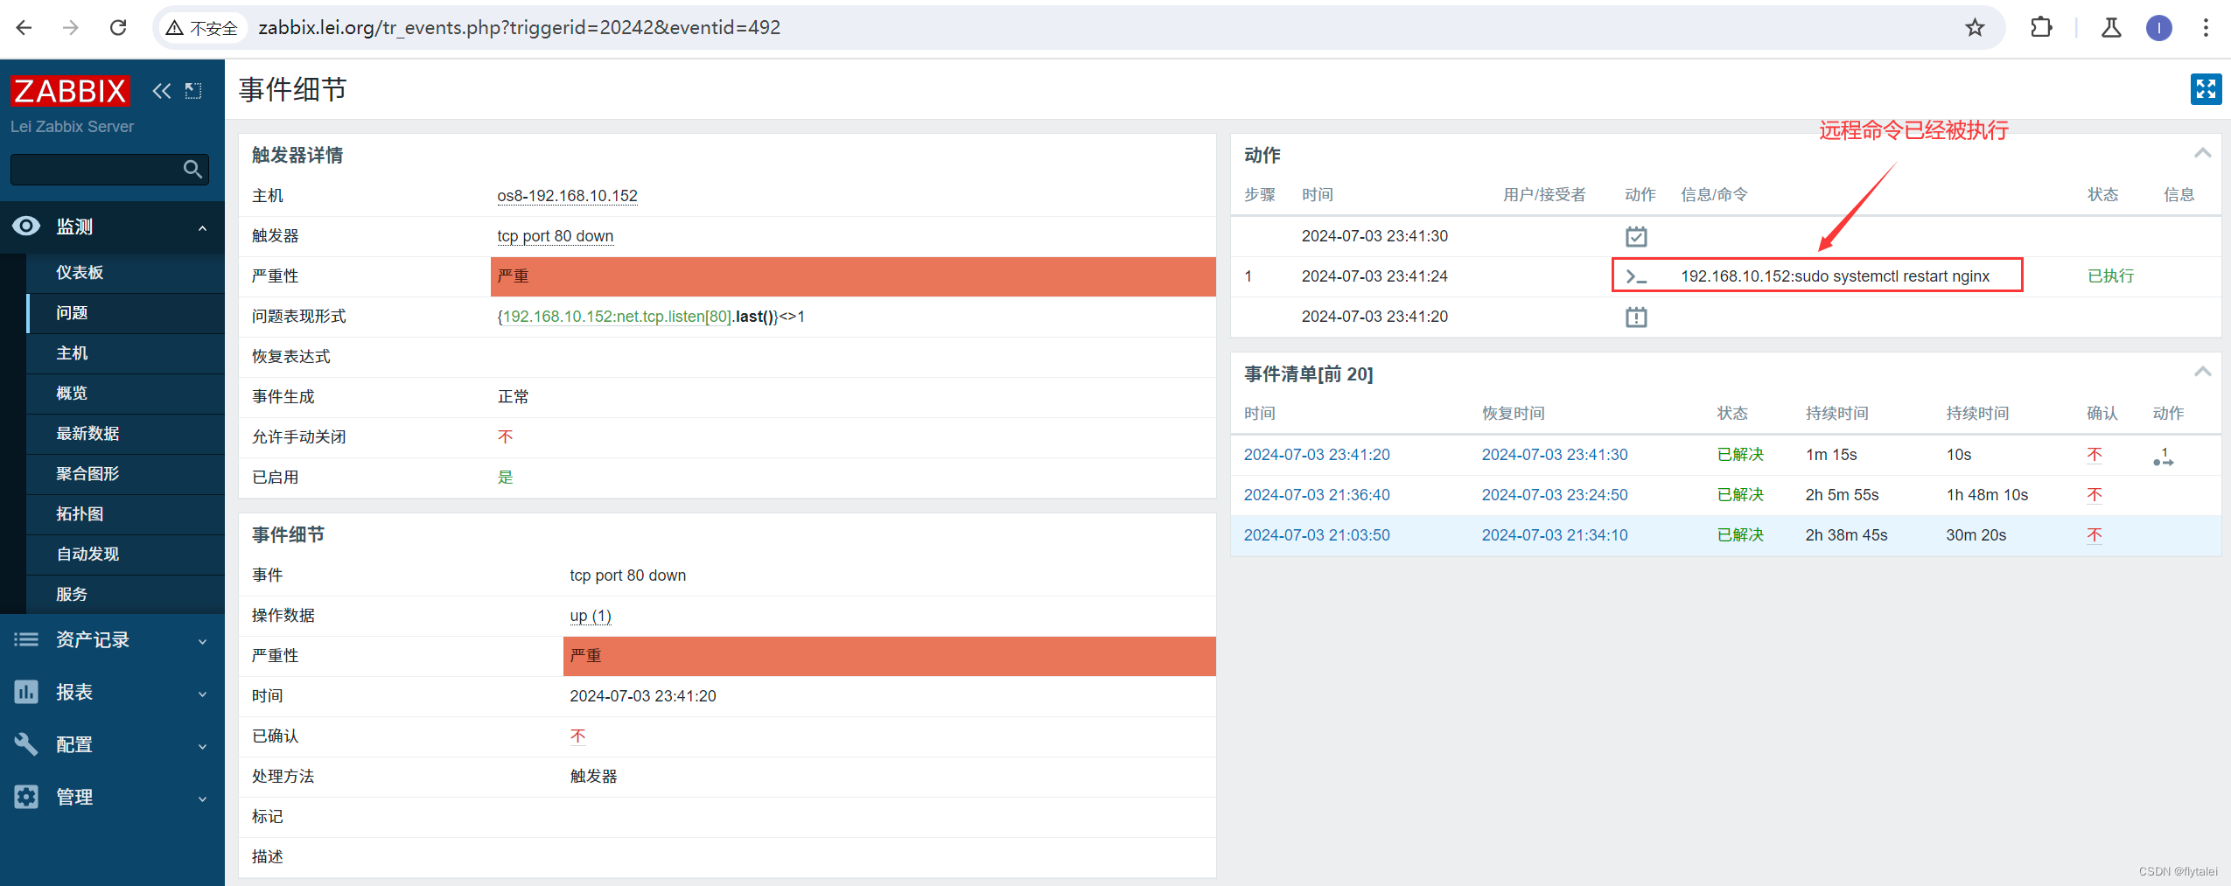Click the resolved event calendar-check icon
The image size is (2231, 886).
[x=1636, y=236]
